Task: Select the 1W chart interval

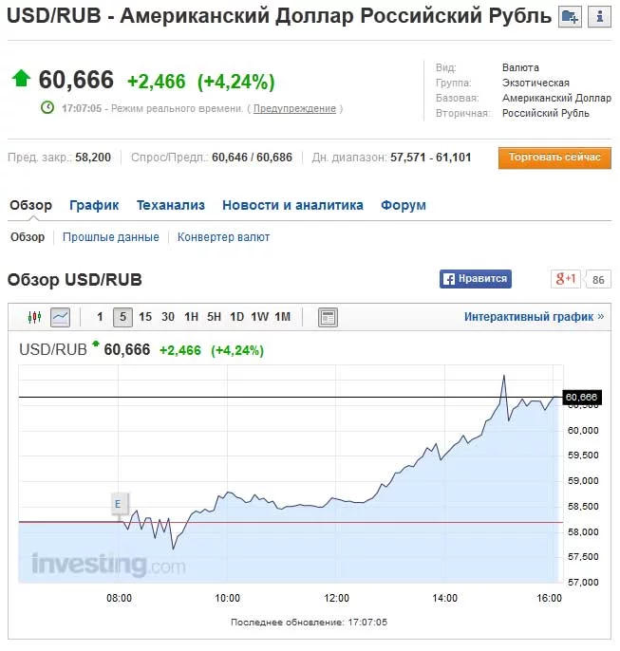Action: tap(259, 317)
